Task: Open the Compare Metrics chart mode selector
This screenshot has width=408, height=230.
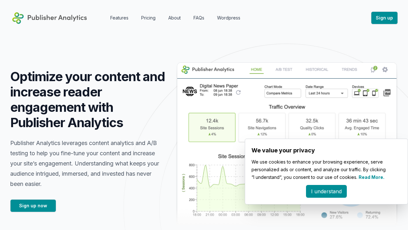Action: pos(283,93)
